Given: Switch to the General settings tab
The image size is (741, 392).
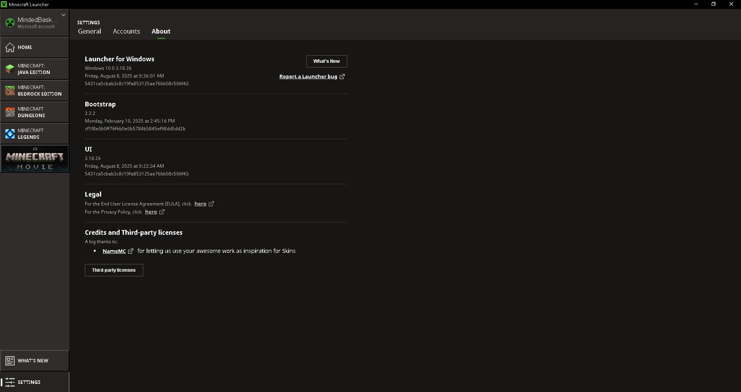Looking at the screenshot, I should 90,31.
